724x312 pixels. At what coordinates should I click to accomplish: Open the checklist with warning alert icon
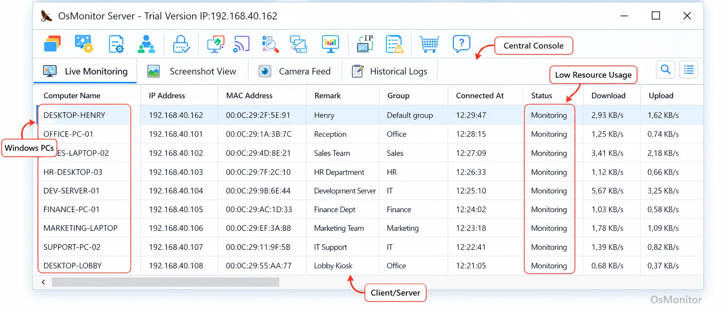(x=394, y=44)
